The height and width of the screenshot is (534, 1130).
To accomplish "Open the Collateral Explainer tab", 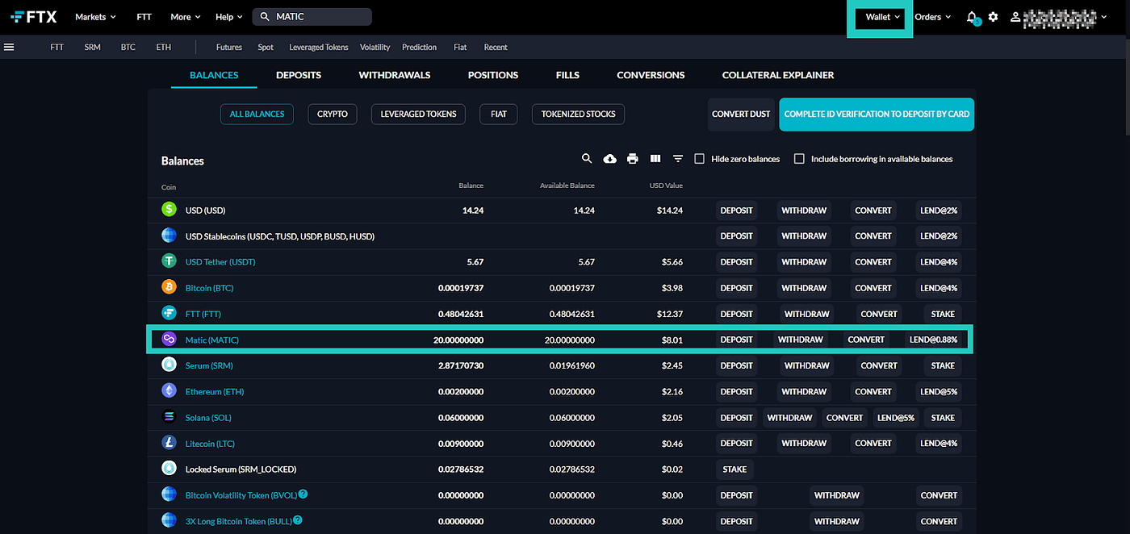I will [x=778, y=75].
